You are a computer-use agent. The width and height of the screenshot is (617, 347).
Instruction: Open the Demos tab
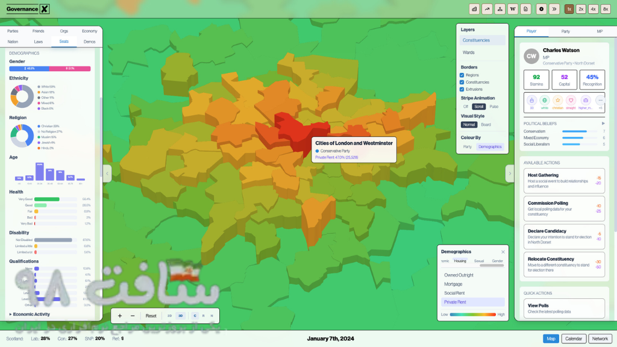coord(89,42)
